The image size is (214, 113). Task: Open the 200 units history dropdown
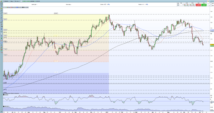coord(17,1)
